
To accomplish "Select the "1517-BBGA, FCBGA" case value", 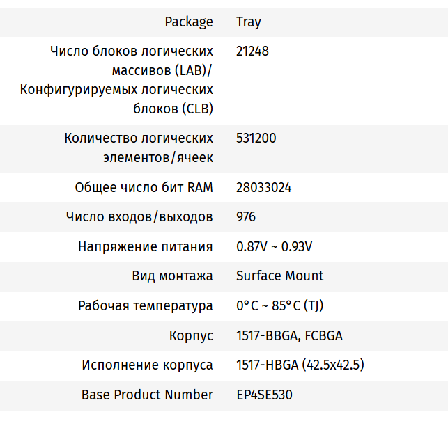I will (289, 335).
